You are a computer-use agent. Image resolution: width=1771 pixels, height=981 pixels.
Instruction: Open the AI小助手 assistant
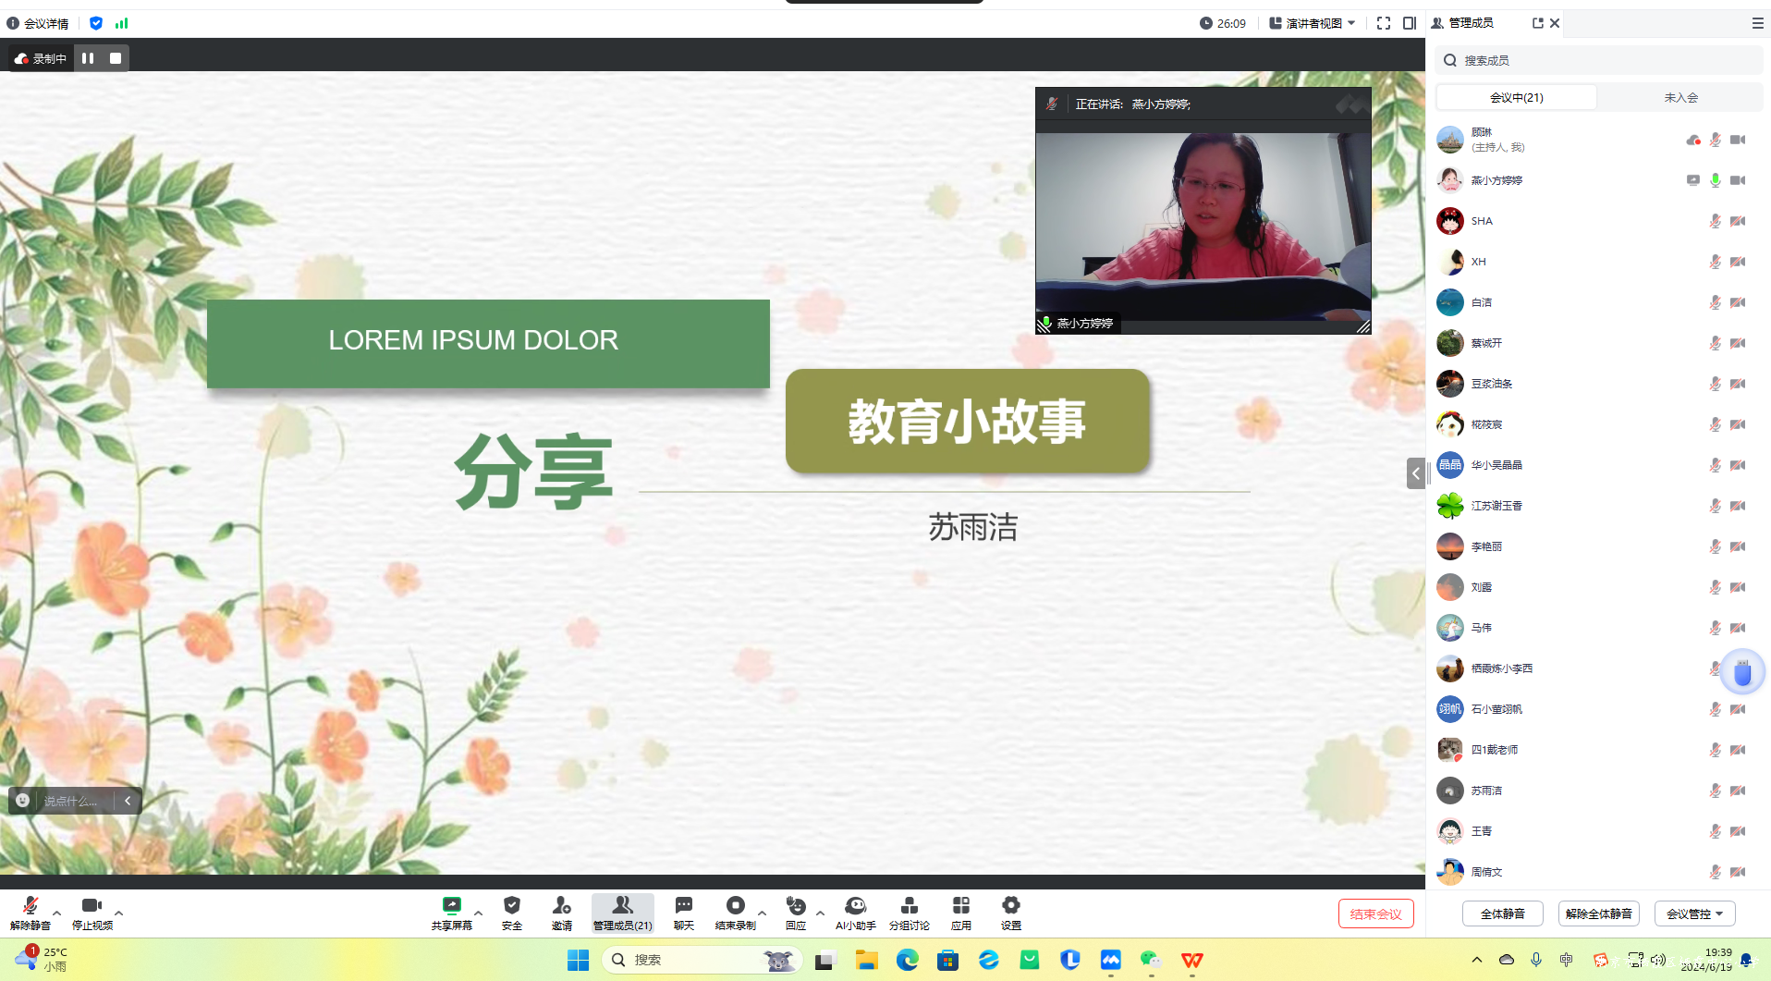pos(855,912)
